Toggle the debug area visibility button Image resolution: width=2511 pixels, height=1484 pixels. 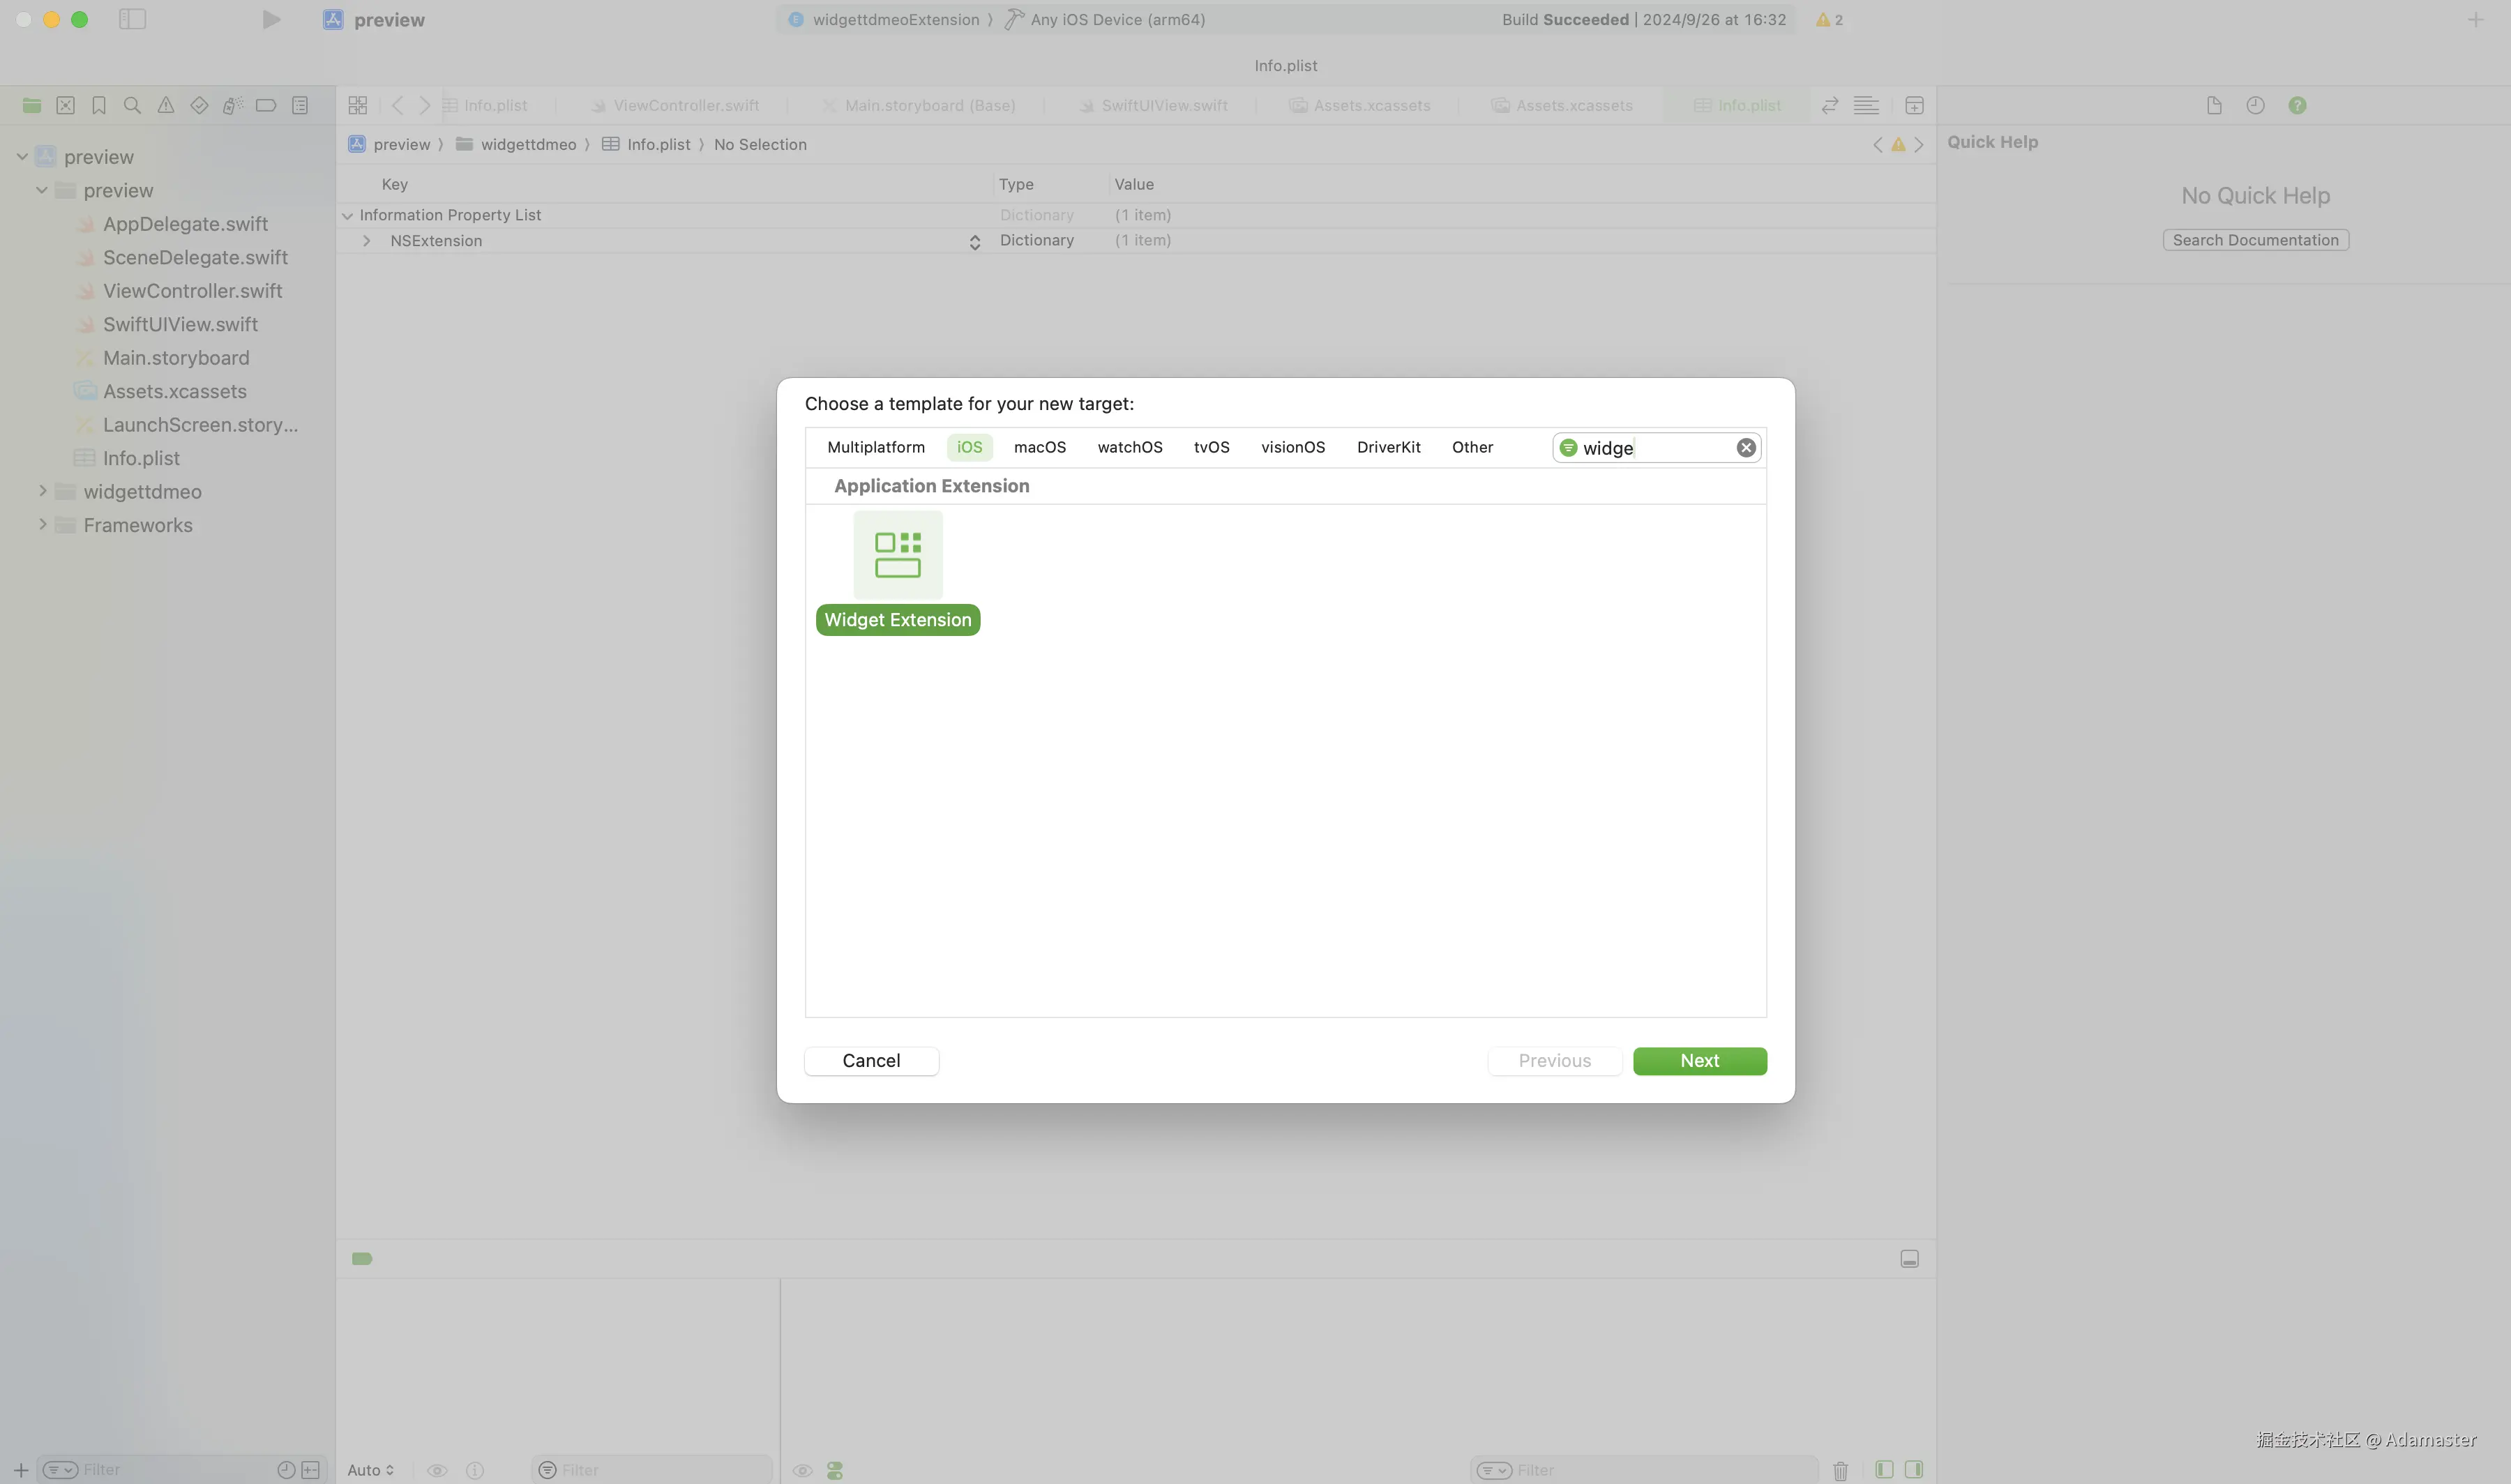tap(1909, 1259)
